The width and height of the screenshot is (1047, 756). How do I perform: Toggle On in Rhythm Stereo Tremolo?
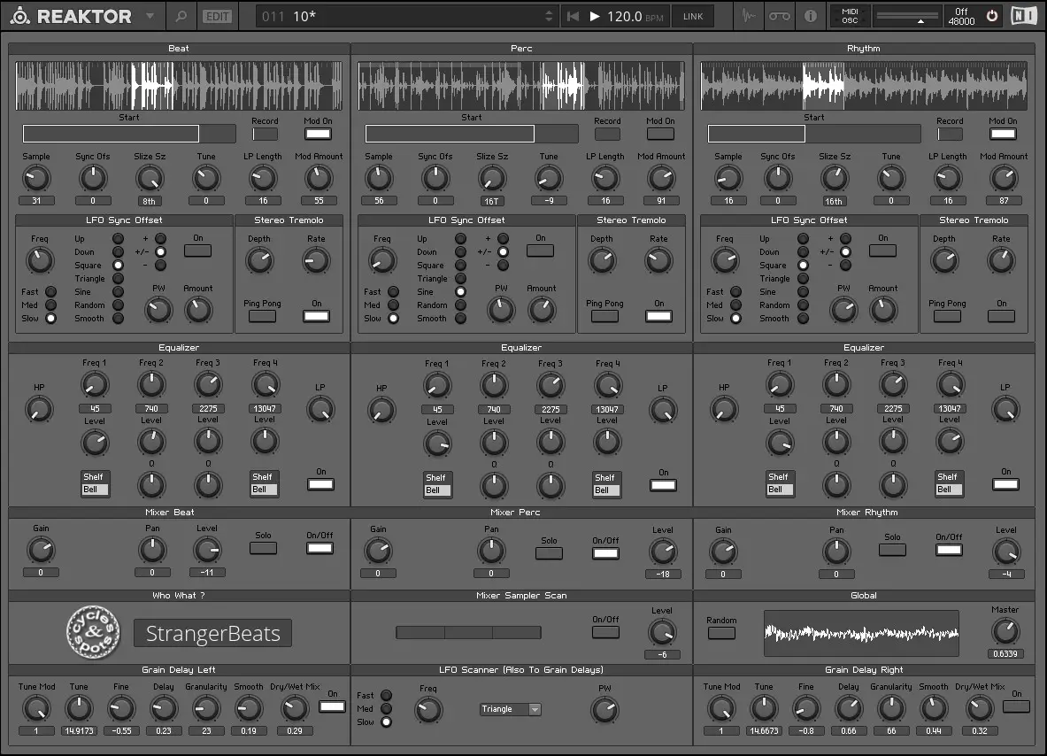click(1001, 316)
